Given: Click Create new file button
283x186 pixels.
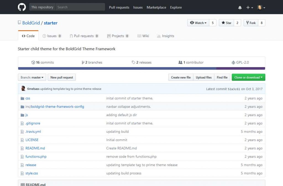Looking at the screenshot, I should point(181,77).
